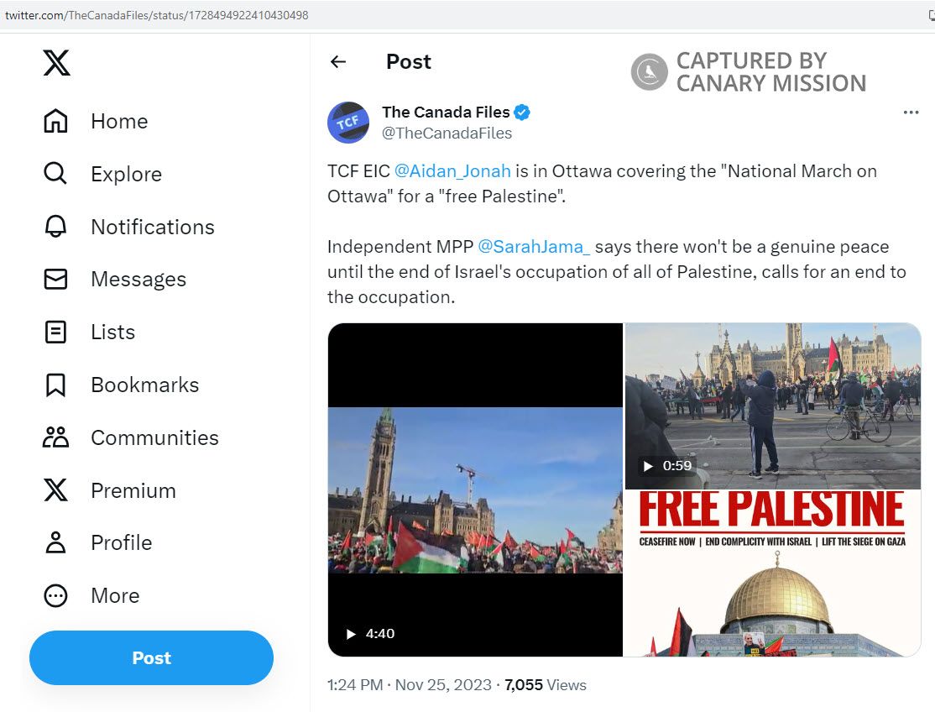Open the Bookmarks icon

55,385
